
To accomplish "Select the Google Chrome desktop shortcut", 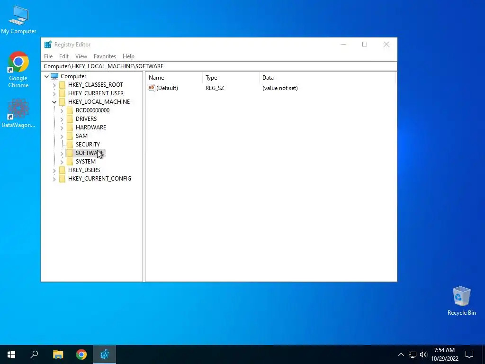I will click(18, 70).
